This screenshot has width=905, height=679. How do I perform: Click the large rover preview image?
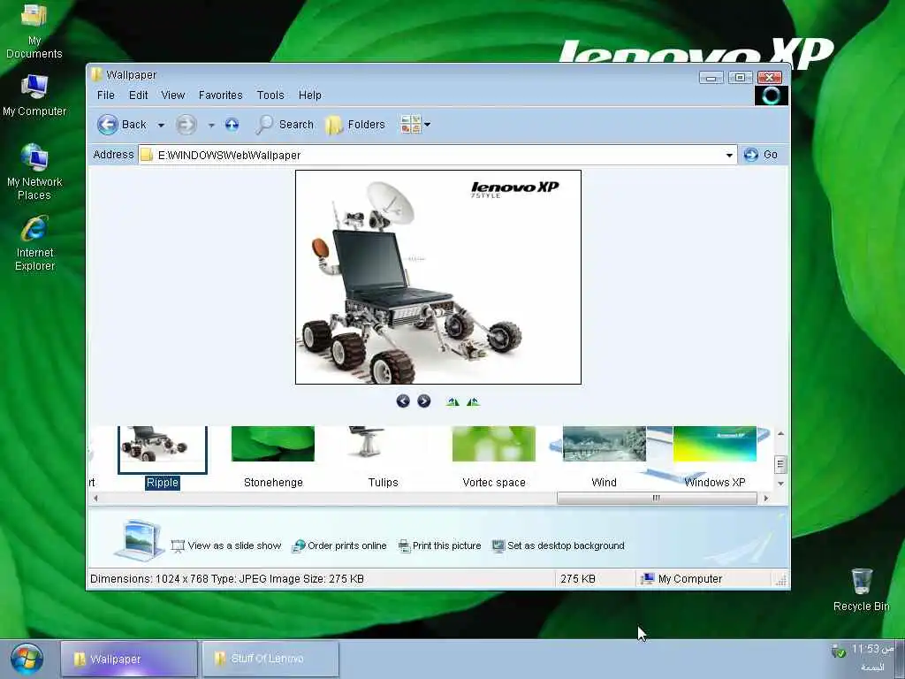click(438, 277)
